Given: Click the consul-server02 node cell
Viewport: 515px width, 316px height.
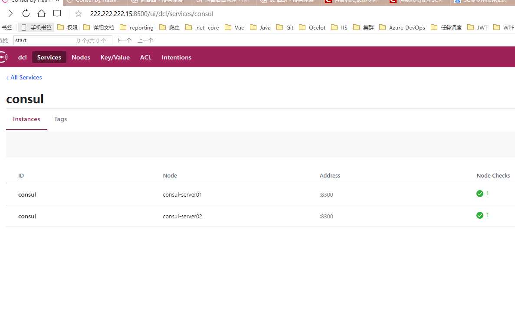Looking at the screenshot, I should coord(182,216).
